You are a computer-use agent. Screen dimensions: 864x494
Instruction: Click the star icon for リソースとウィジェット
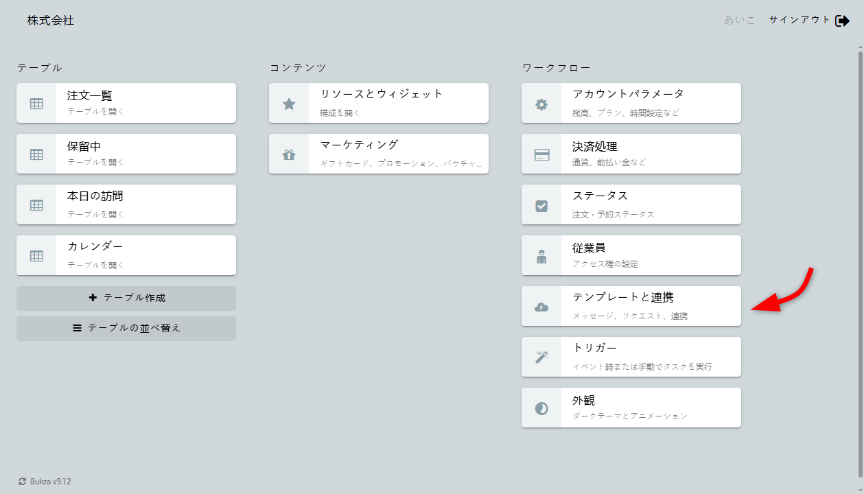289,104
